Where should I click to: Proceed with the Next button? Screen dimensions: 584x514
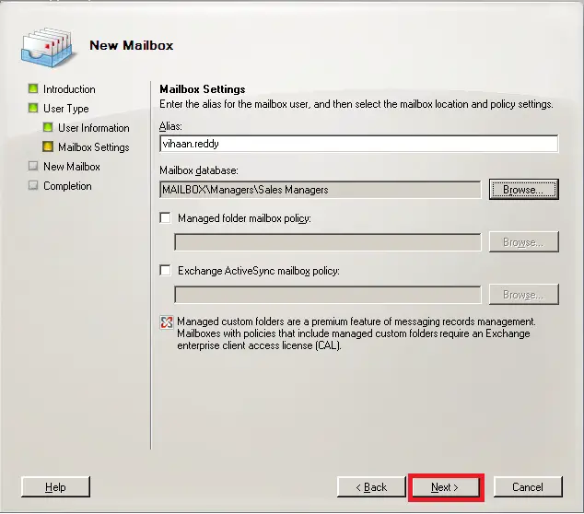446,486
